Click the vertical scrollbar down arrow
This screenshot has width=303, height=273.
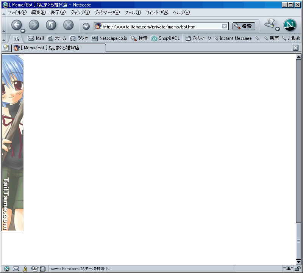tap(298, 262)
